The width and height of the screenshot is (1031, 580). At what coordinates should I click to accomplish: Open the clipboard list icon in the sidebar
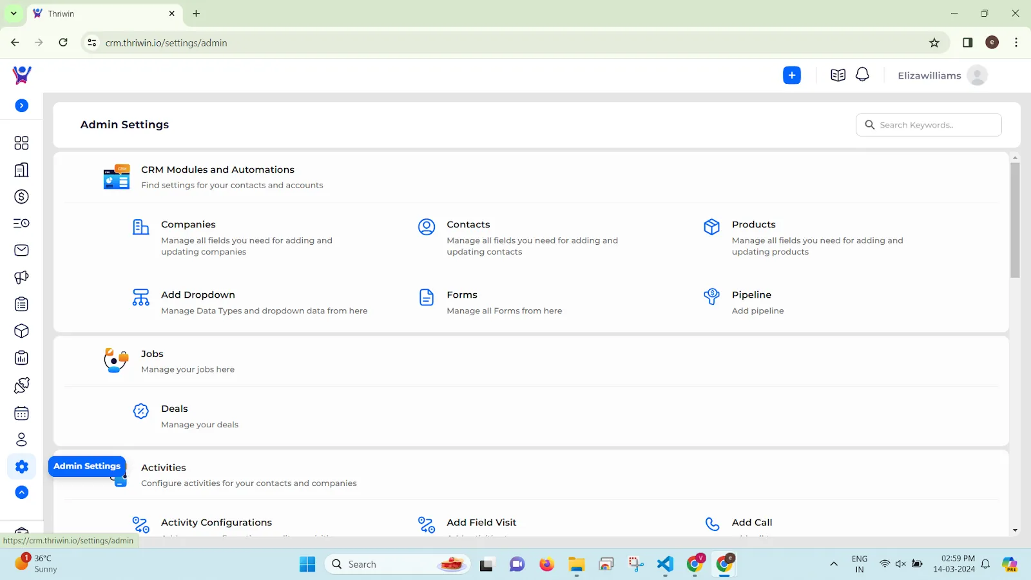(21, 304)
